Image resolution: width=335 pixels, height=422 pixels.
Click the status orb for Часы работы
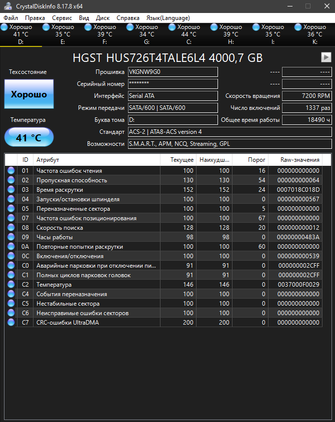coord(11,237)
